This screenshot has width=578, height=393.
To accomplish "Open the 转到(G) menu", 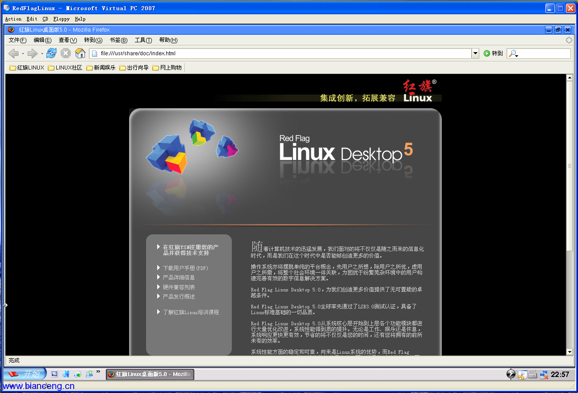I will 93,40.
